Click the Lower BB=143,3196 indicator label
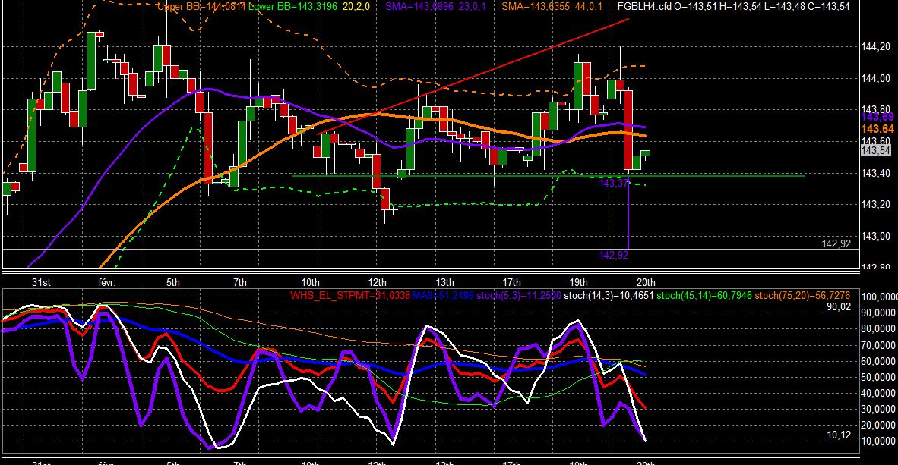Viewport: 898px width, 465px height. (292, 7)
